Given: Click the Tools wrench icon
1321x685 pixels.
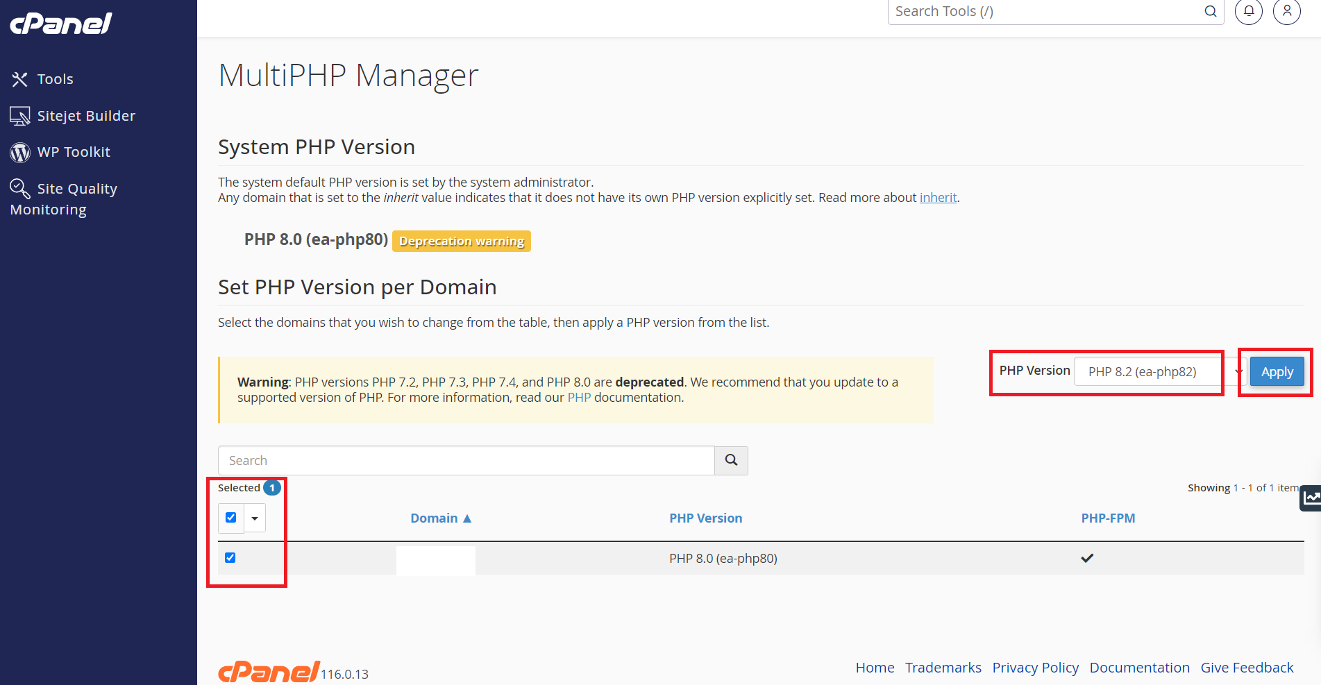Looking at the screenshot, I should coord(19,79).
